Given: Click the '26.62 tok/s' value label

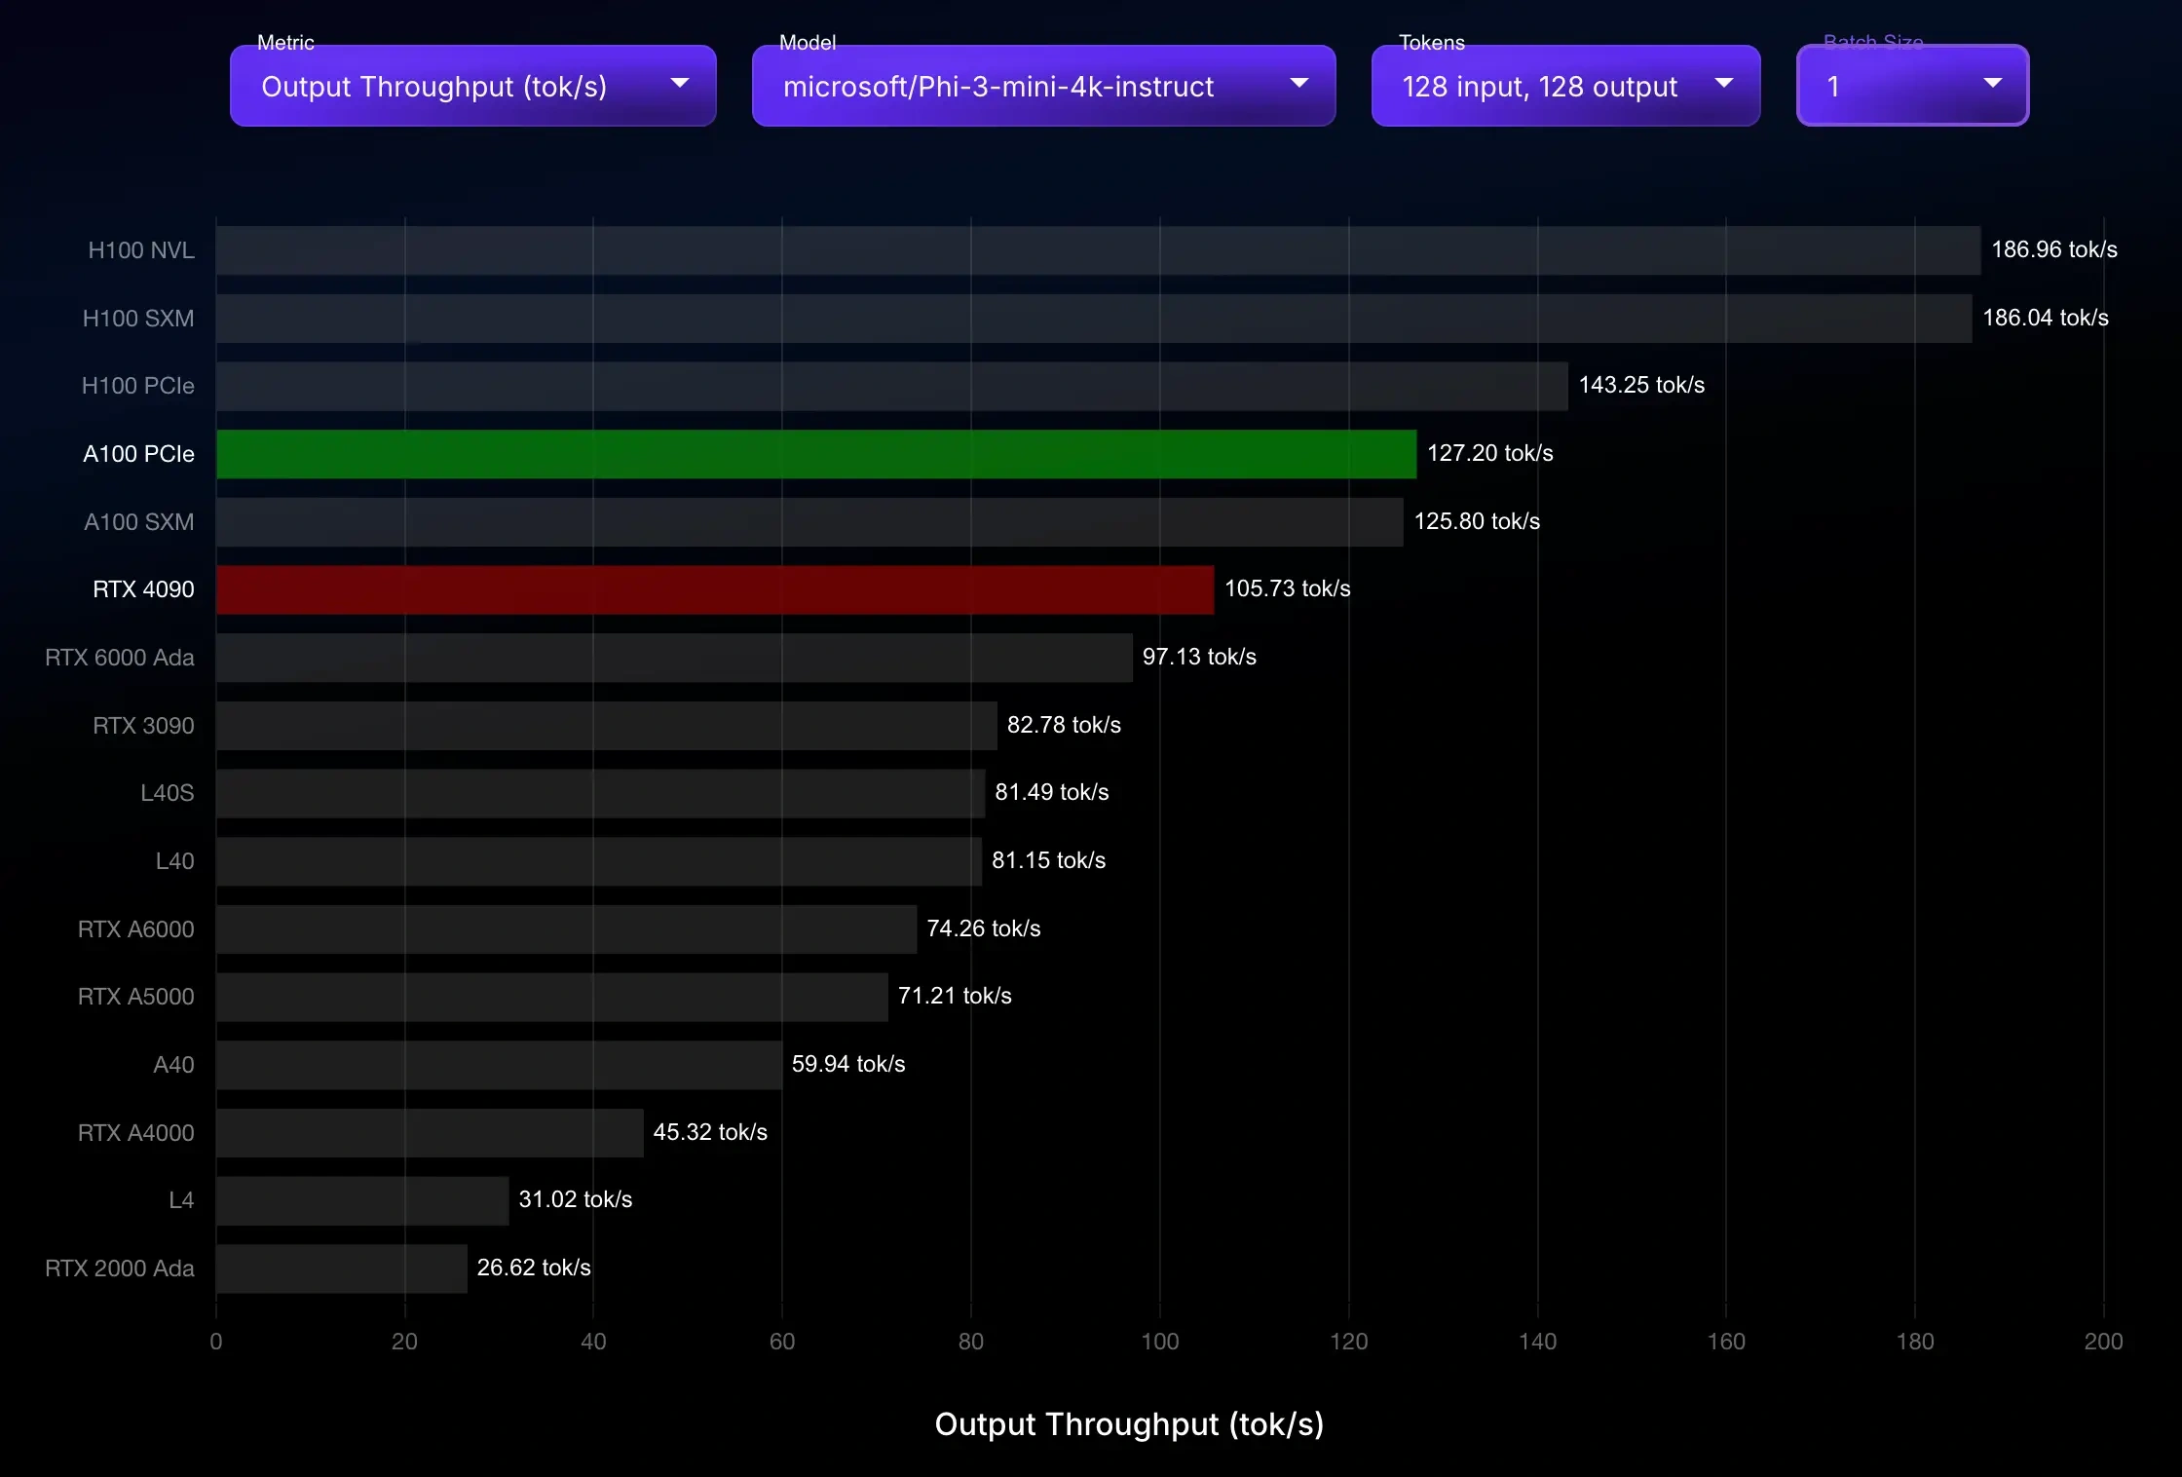Looking at the screenshot, I should coord(533,1268).
